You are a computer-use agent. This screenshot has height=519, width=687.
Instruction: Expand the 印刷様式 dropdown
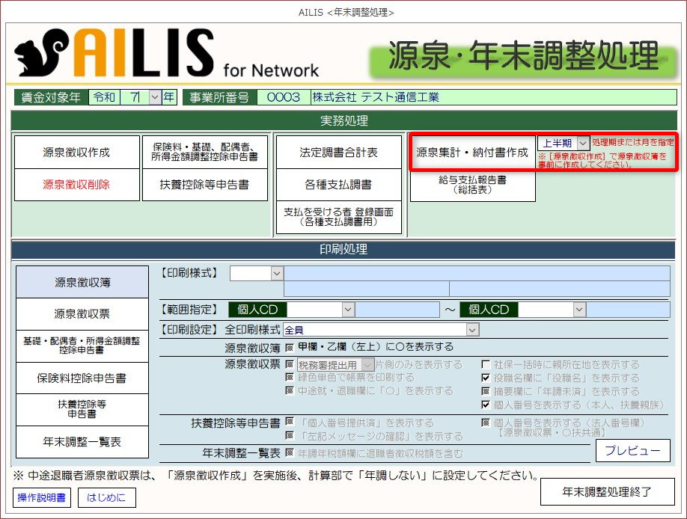[276, 274]
